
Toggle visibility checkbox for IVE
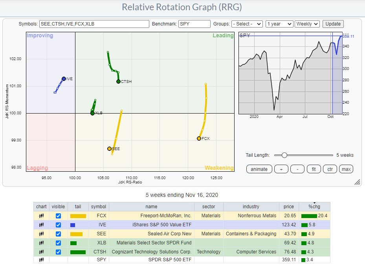59,225
